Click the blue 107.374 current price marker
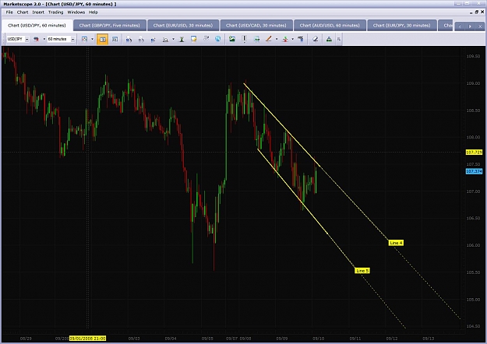The height and width of the screenshot is (344, 487). pyautogui.click(x=474, y=171)
